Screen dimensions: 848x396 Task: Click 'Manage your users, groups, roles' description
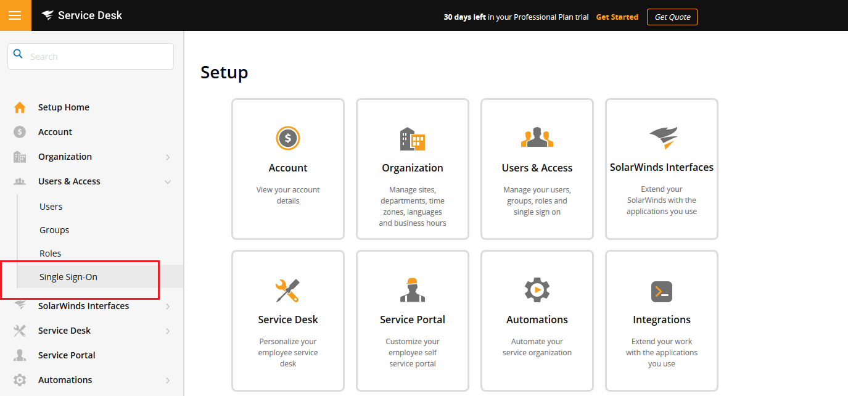coord(537,201)
